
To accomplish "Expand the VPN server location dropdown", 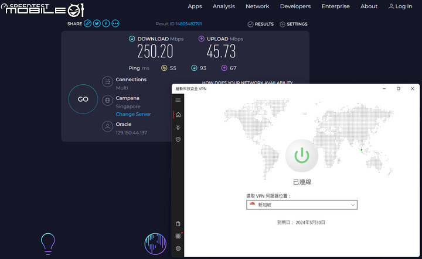I will tap(302, 205).
